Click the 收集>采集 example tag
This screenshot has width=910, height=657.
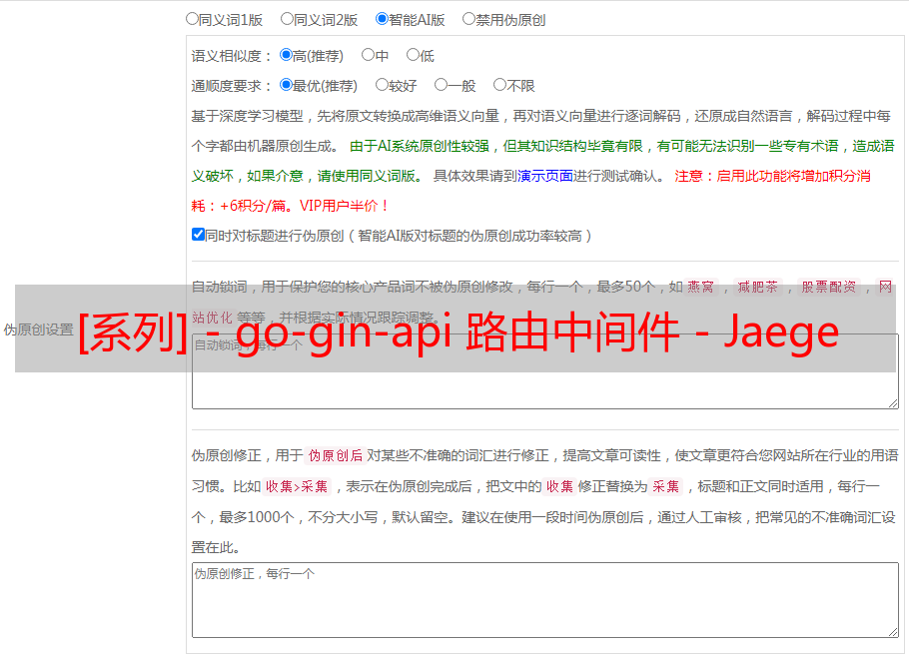click(x=297, y=487)
